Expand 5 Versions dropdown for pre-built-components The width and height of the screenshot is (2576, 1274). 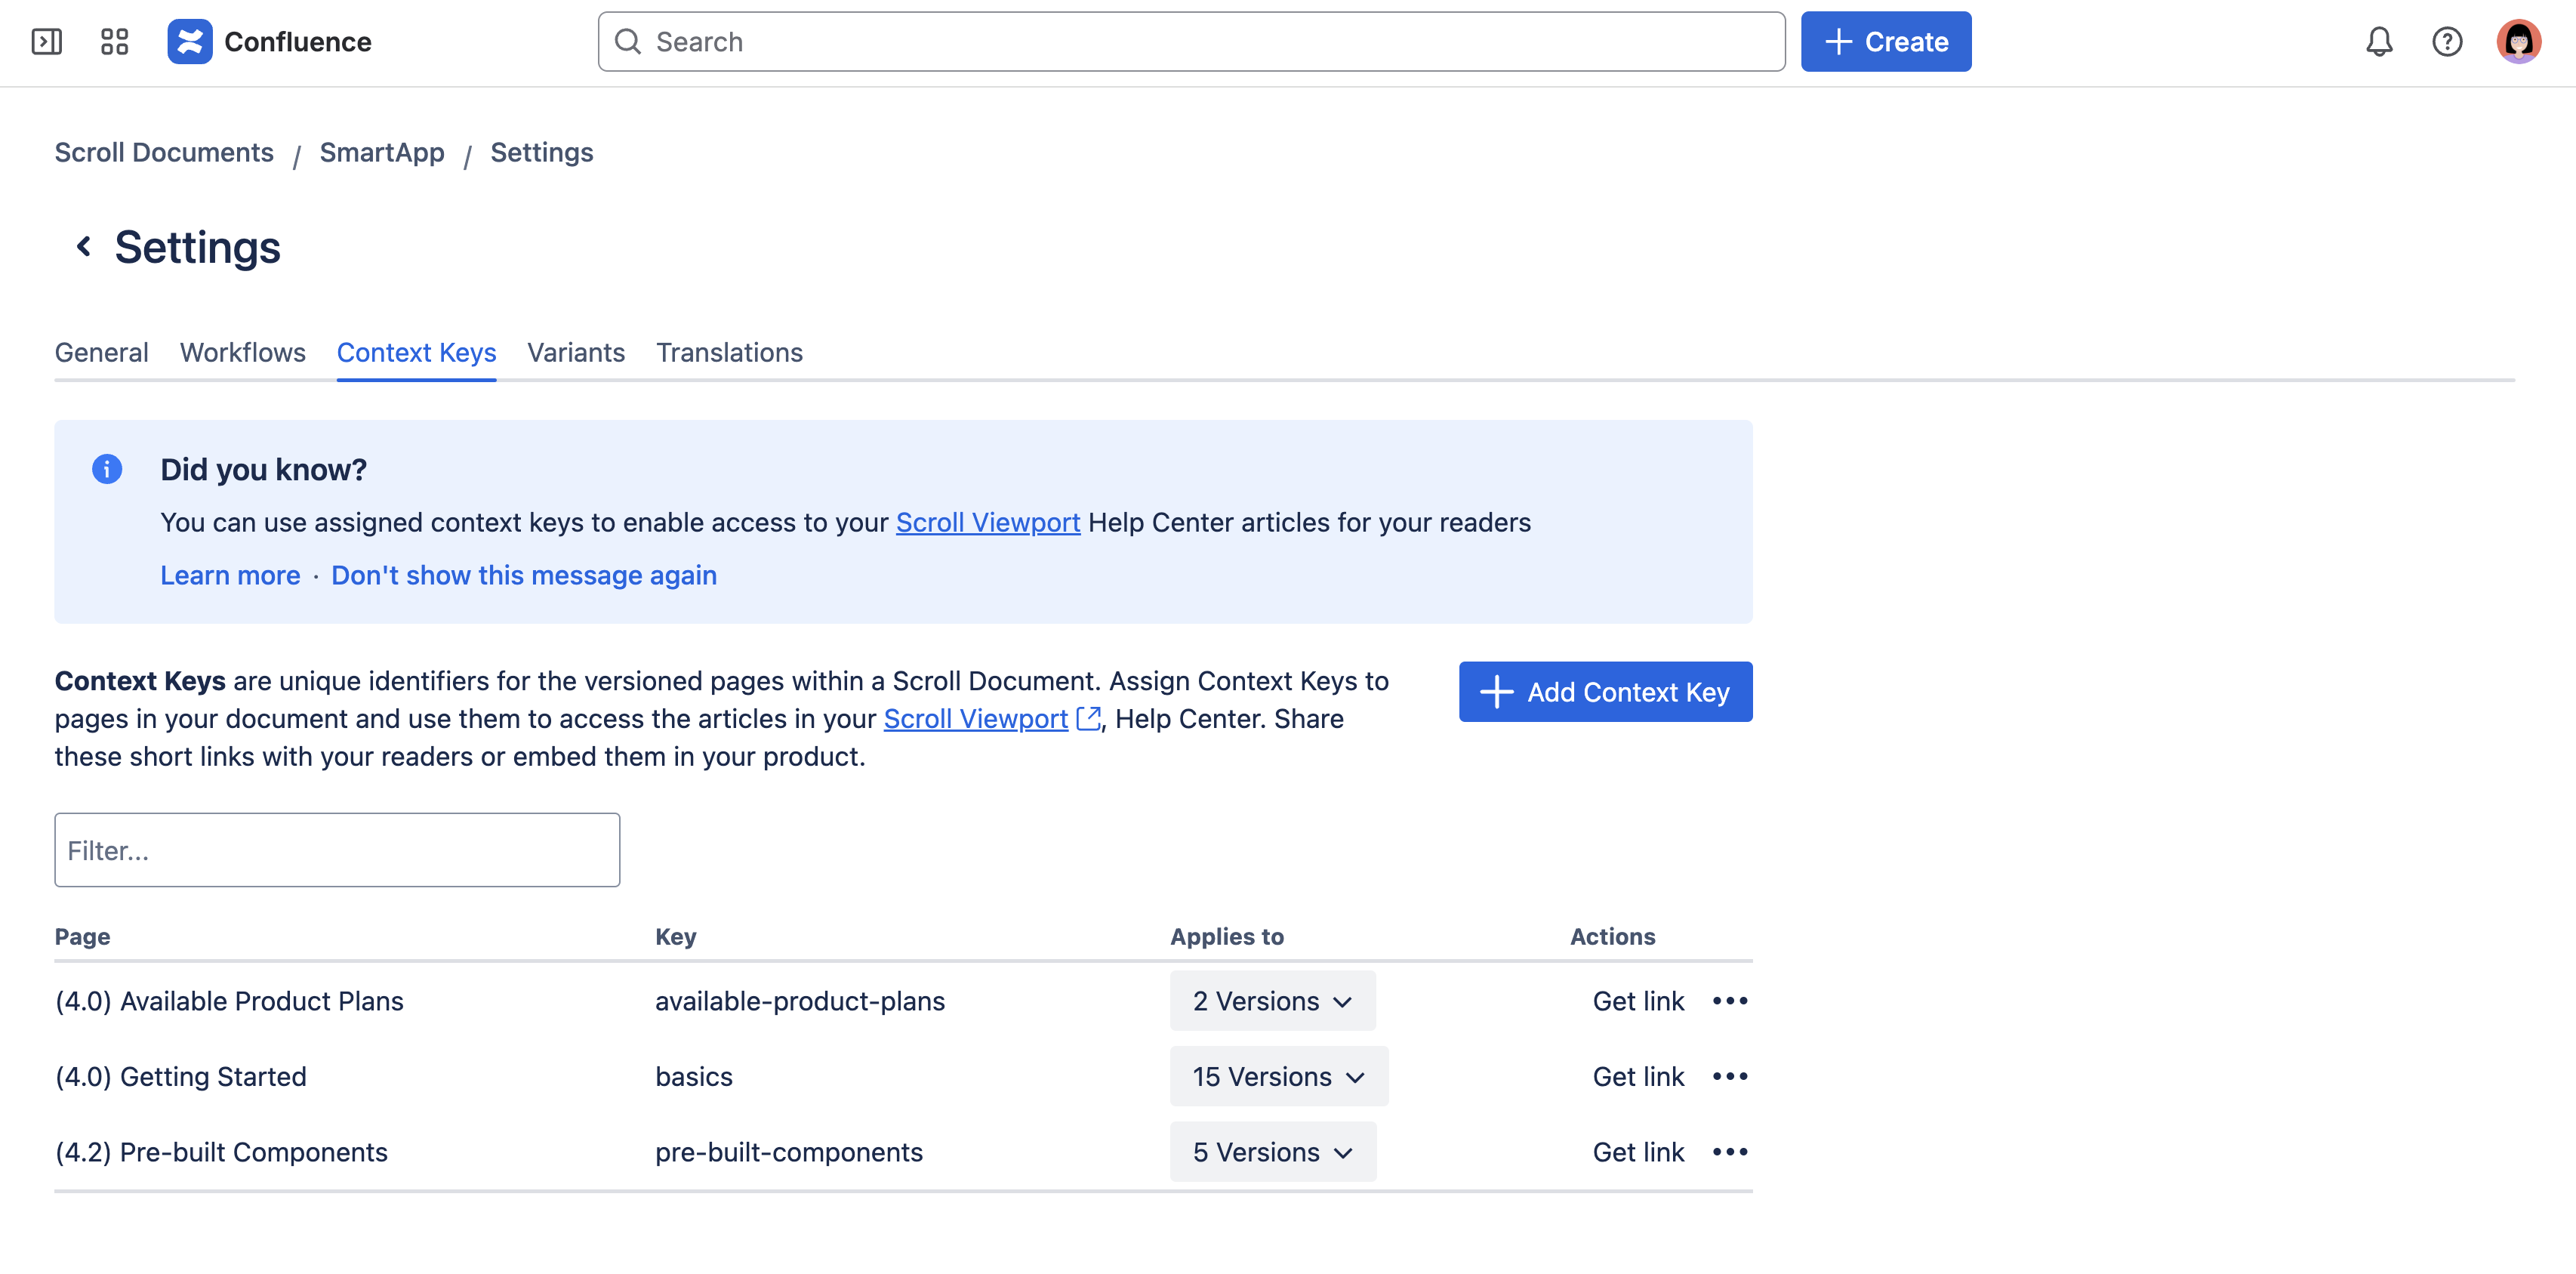1273,1152
